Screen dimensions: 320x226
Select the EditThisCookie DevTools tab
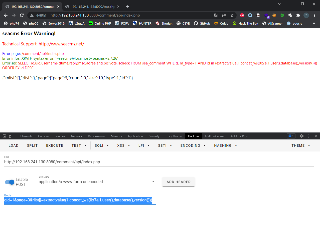(x=215, y=136)
